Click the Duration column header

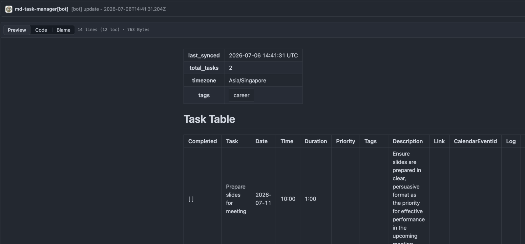[x=316, y=141]
